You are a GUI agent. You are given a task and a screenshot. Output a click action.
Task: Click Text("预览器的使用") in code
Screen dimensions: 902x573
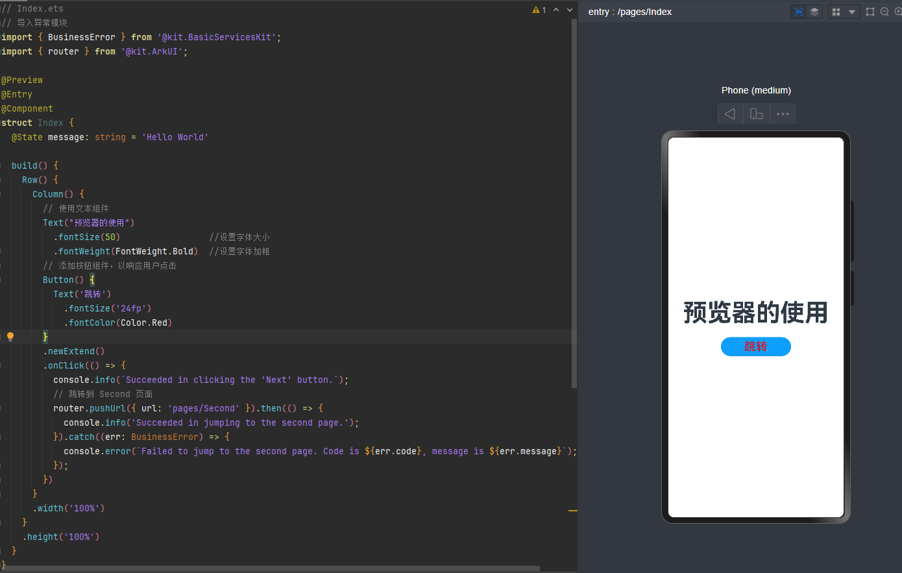click(88, 223)
